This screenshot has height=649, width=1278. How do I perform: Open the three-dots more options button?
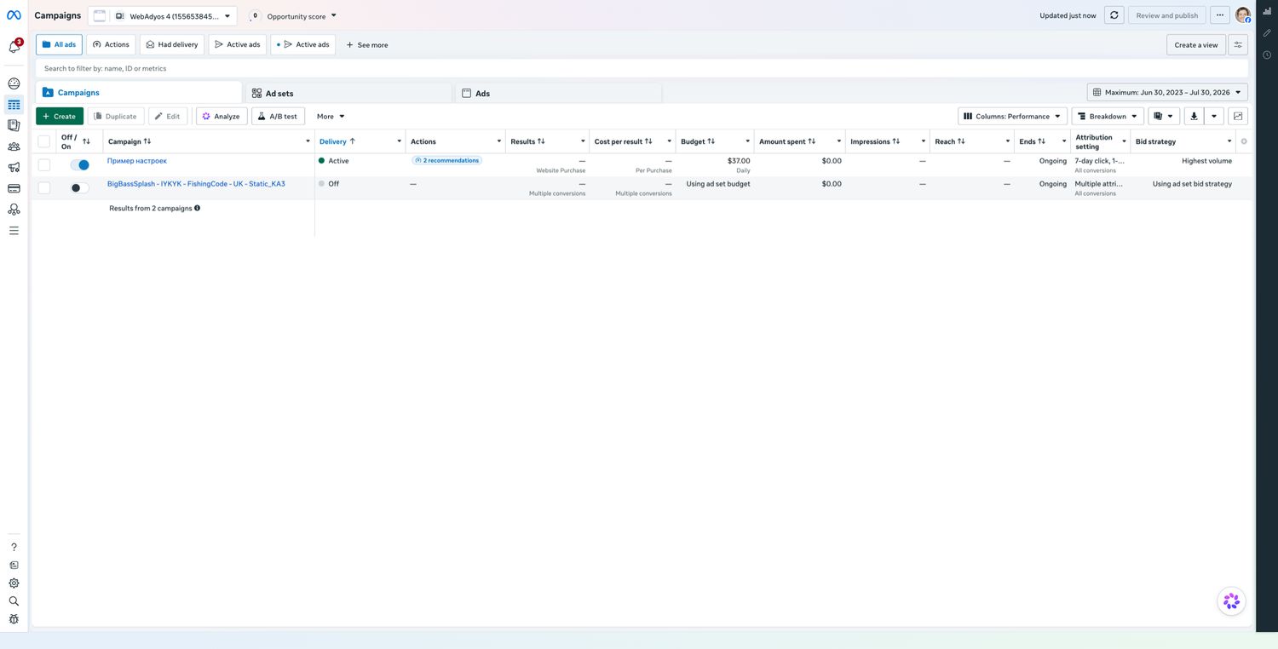click(1219, 15)
